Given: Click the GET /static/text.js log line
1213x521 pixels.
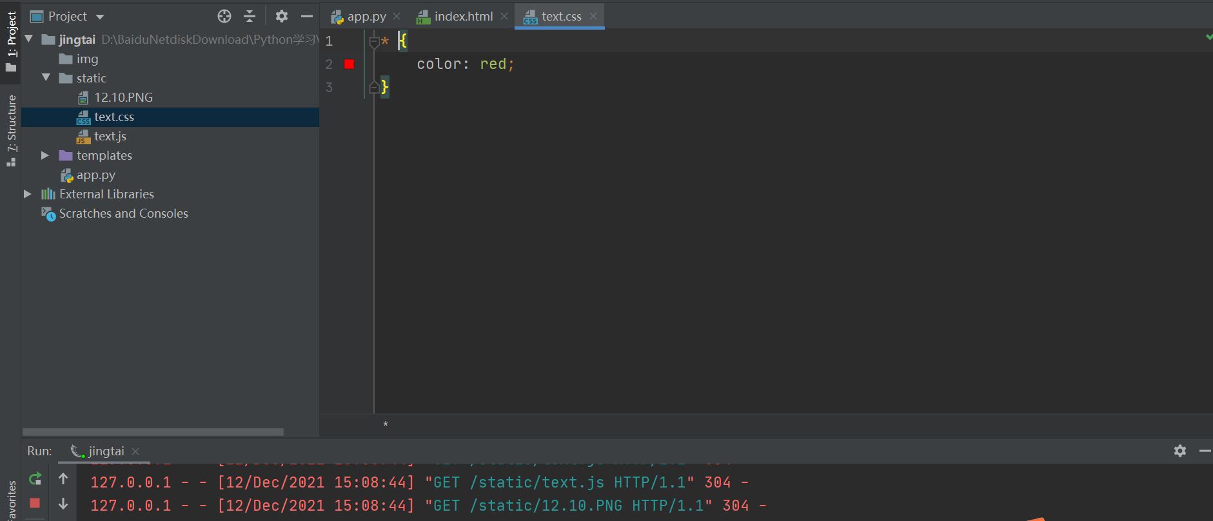Looking at the screenshot, I should pyautogui.click(x=419, y=482).
